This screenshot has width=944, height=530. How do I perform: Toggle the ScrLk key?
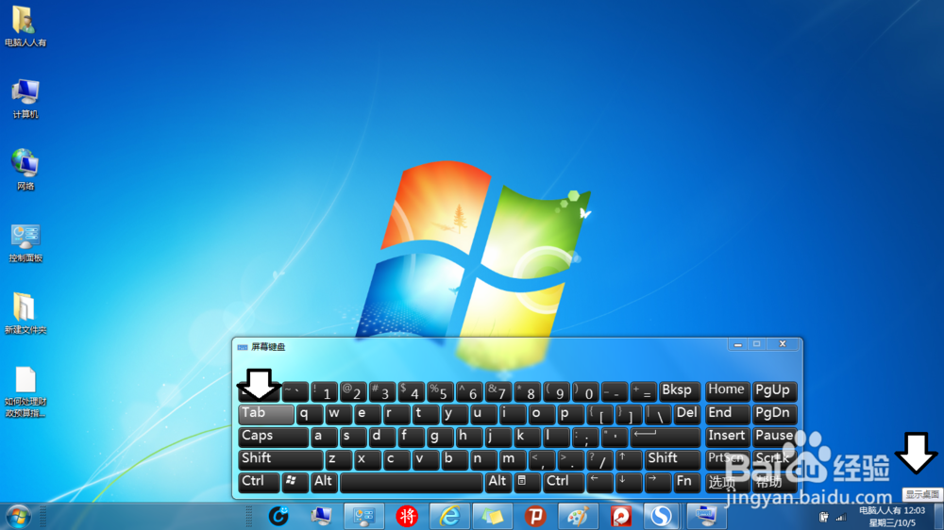point(774,459)
